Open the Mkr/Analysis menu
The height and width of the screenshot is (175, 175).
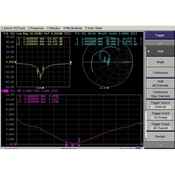(73, 28)
